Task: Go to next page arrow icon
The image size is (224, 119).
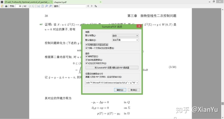Action: [x=33, y=6]
